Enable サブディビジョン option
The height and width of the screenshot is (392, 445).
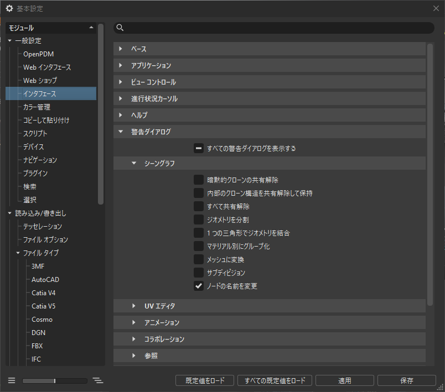(x=198, y=272)
